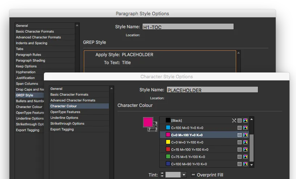Click the process colour icon for C=0 M=0 Y=100 K=0

click(x=239, y=142)
